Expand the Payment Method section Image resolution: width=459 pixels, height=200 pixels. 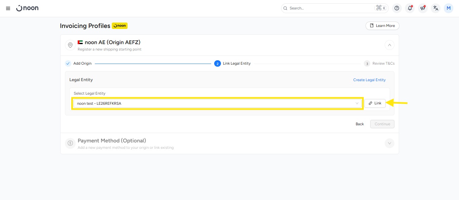(x=389, y=143)
